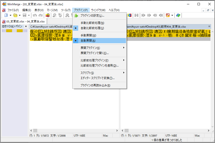This screenshot has height=143, width=215.
Task: Click the Undo toolbar icon
Action: [x=35, y=15]
